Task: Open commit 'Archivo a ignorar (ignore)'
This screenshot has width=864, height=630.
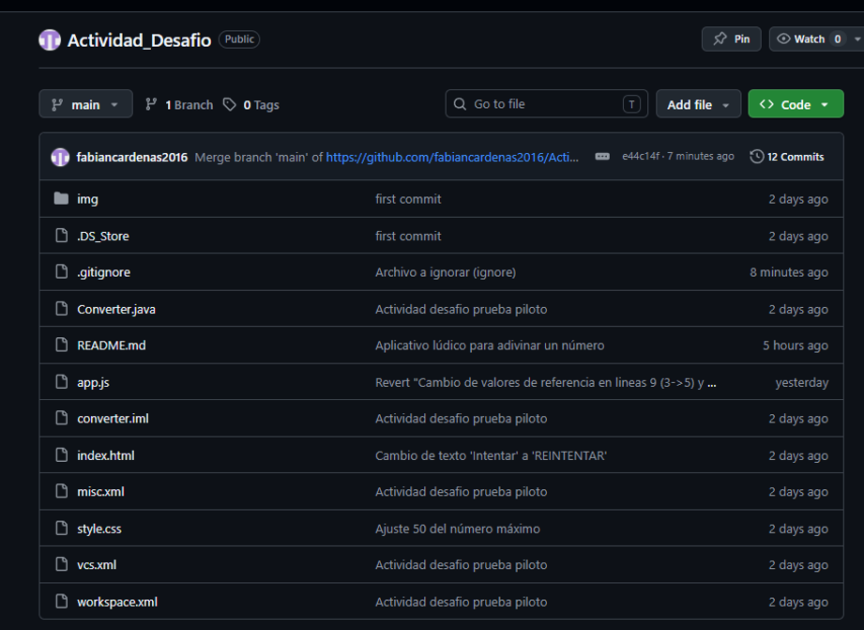Action: 446,272
